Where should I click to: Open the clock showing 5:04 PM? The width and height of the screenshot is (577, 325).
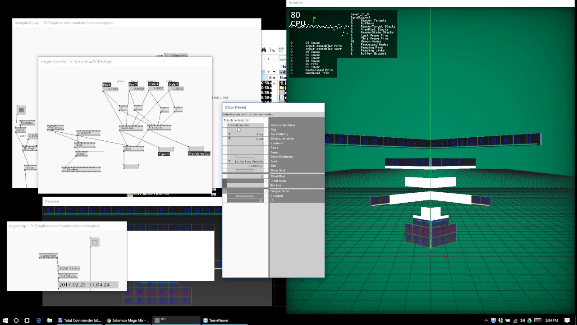tap(551, 320)
